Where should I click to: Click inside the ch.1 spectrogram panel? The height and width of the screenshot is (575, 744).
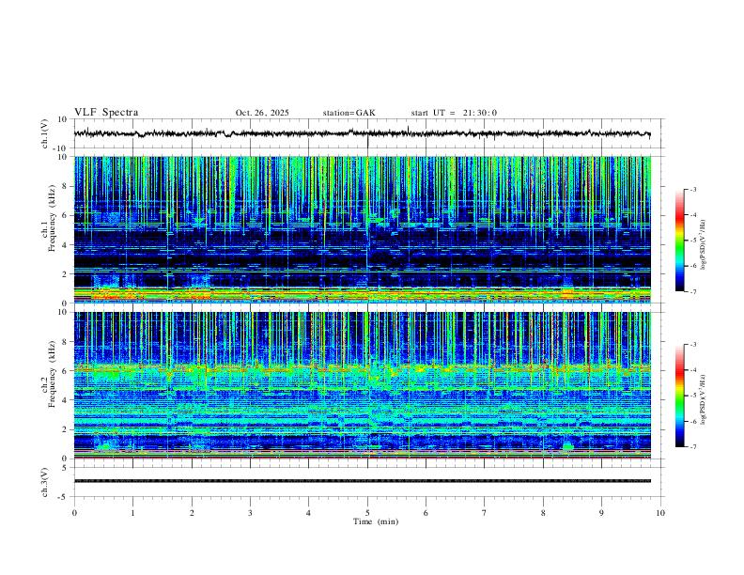tap(362, 229)
